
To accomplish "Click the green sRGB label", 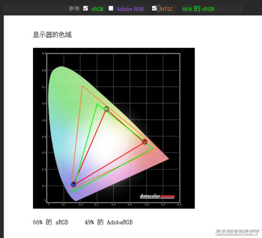I will point(97,9).
